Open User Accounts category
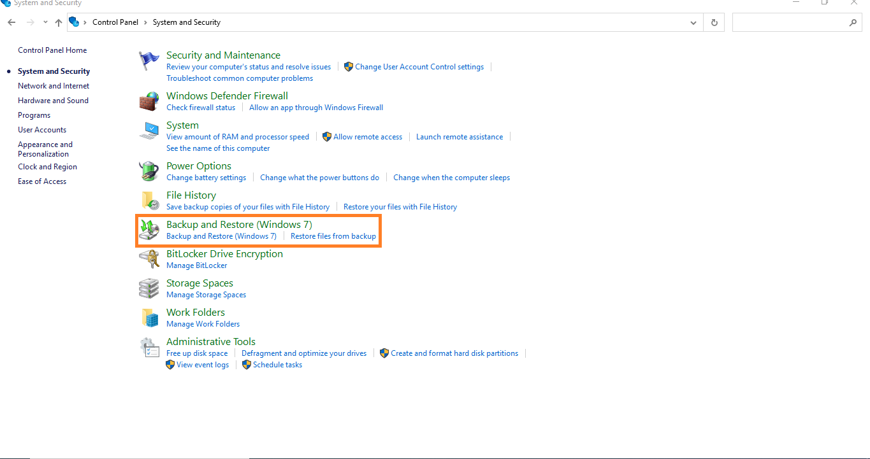Viewport: 870px width, 459px height. 42,130
